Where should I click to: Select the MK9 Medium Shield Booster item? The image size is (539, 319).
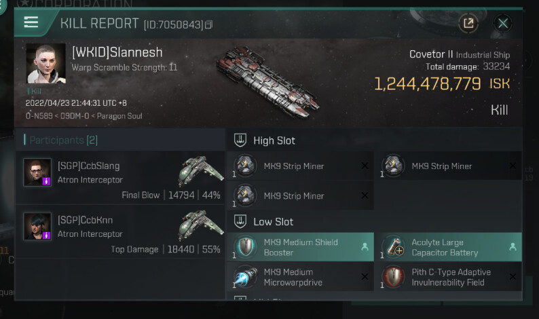pos(299,247)
